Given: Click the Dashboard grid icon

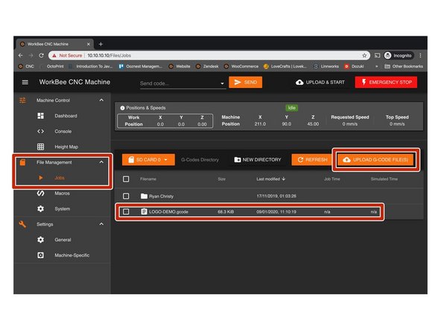Looking at the screenshot, I should tap(40, 116).
